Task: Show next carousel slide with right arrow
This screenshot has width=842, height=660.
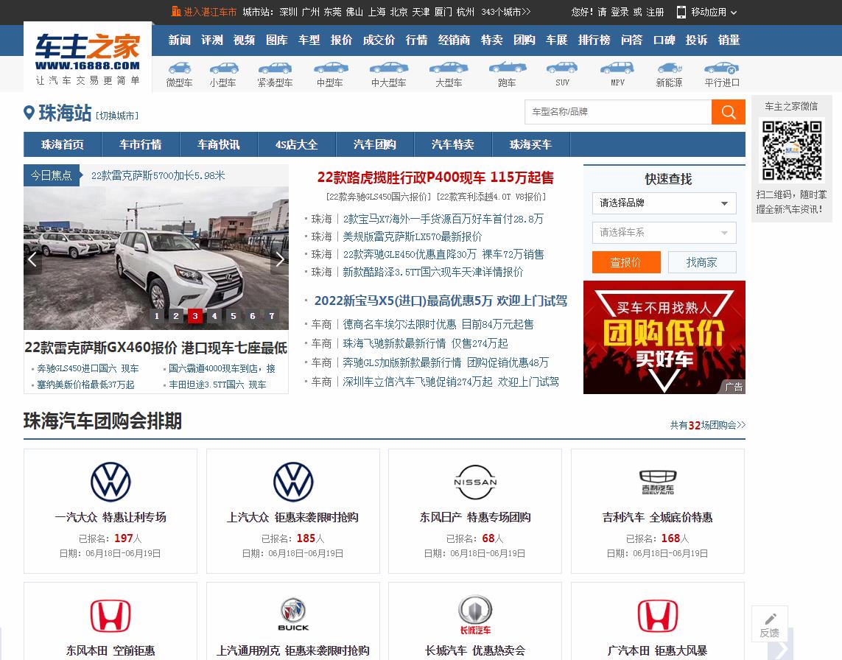Action: tap(279, 259)
